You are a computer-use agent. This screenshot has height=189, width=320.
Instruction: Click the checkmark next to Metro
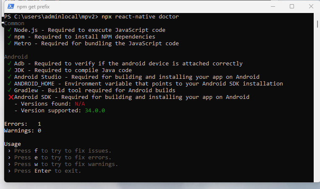point(9,44)
